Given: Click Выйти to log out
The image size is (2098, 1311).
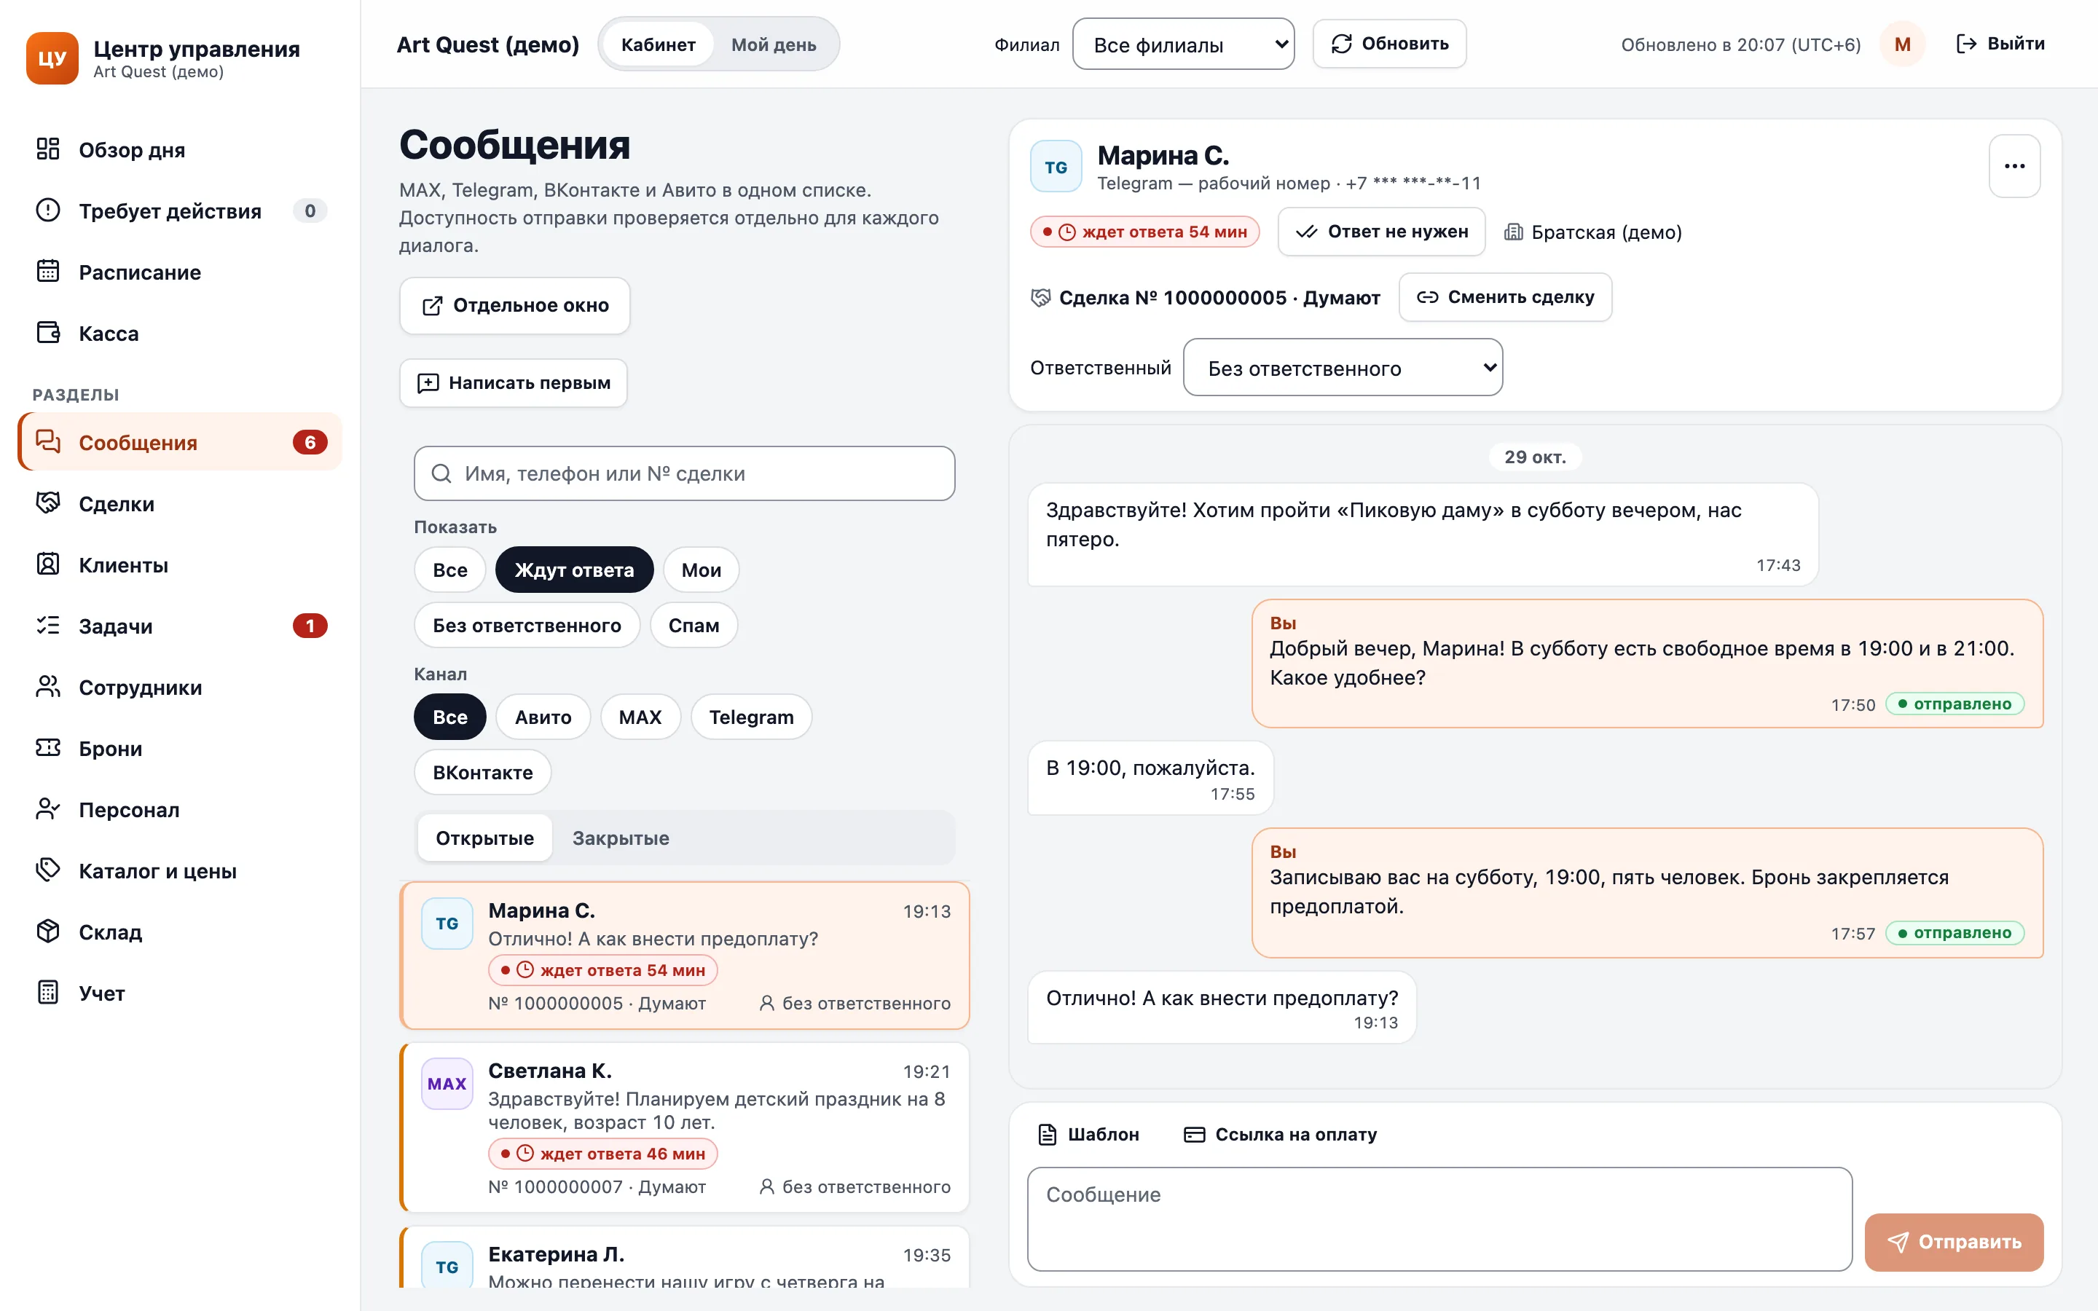Looking at the screenshot, I should (2000, 44).
